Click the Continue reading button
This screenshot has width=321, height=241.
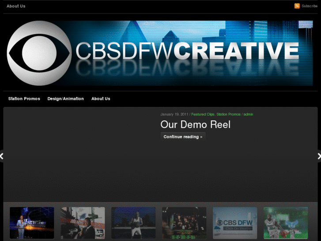[183, 137]
